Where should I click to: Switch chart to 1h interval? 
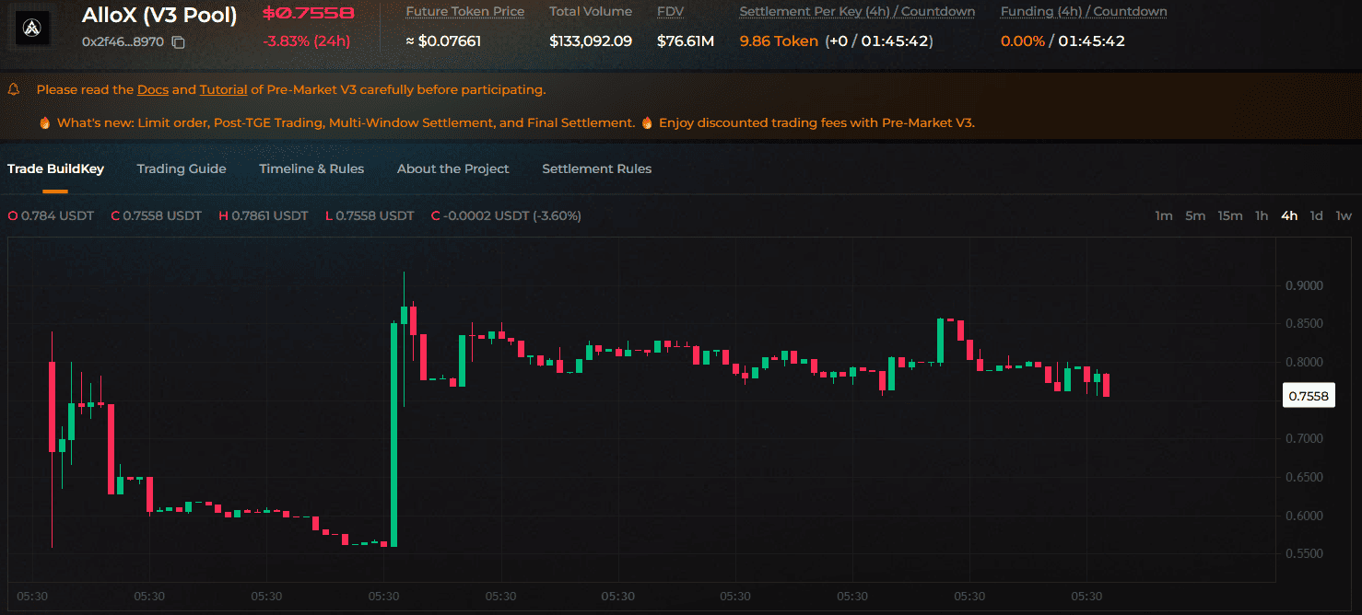click(x=1262, y=215)
